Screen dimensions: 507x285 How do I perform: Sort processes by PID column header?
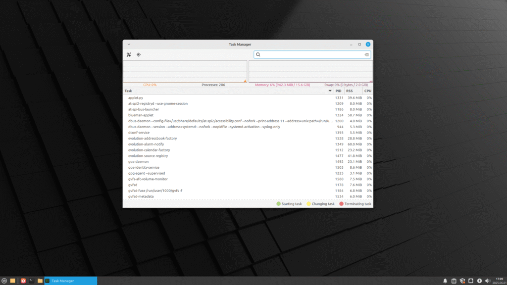[x=339, y=91]
